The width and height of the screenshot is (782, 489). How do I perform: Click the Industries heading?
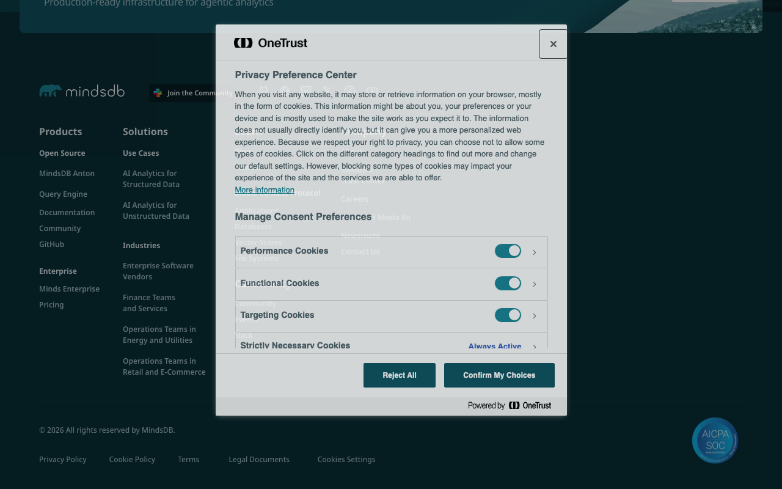141,246
